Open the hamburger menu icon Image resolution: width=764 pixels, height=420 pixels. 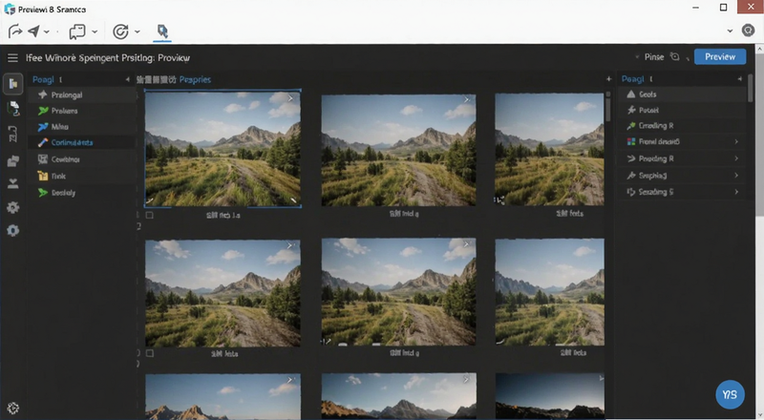[12, 58]
